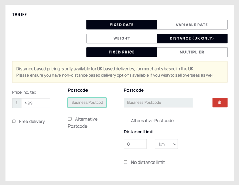The height and width of the screenshot is (185, 239).
Task: Click the pound currency symbol box
Action: coord(17,103)
